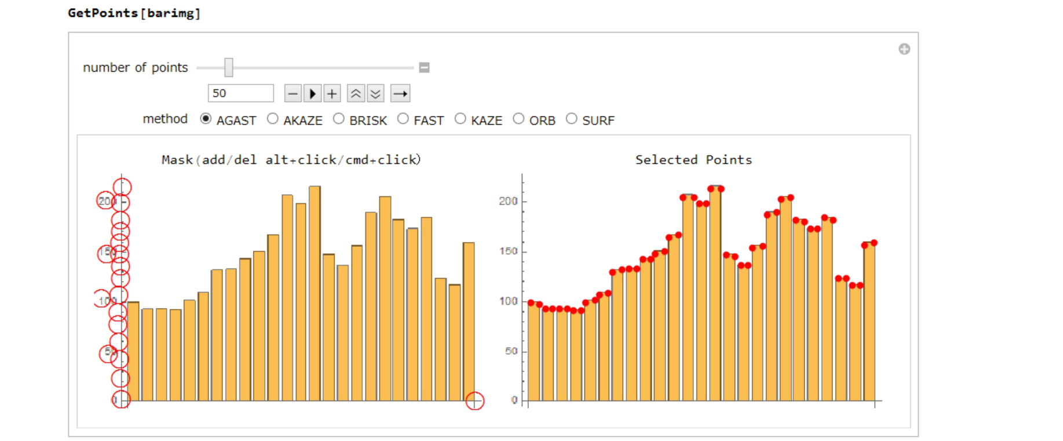Focus the points value field showing 50
Image resolution: width=1063 pixels, height=441 pixels.
(x=240, y=93)
